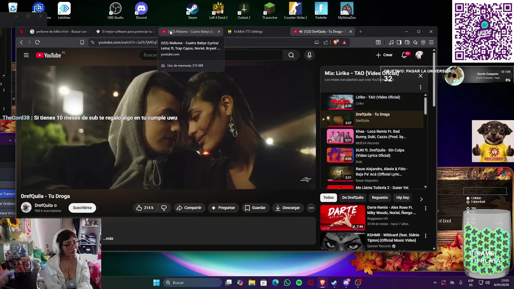
Task: Open the DrefQuila channel name link
Action: [x=43, y=205]
